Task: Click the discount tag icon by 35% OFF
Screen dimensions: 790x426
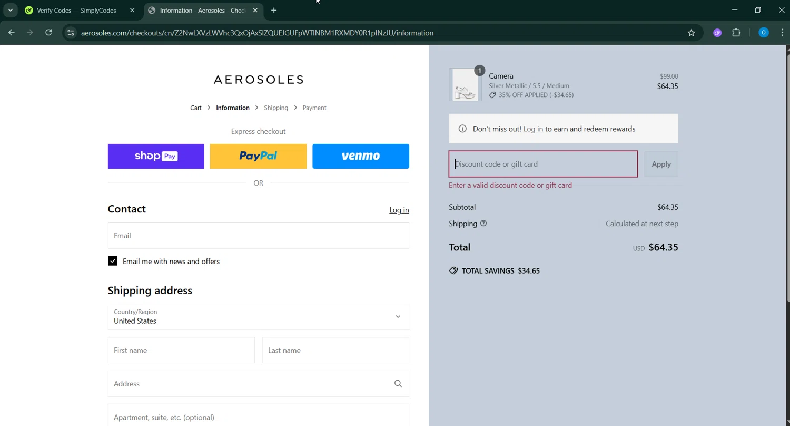Action: (492, 95)
